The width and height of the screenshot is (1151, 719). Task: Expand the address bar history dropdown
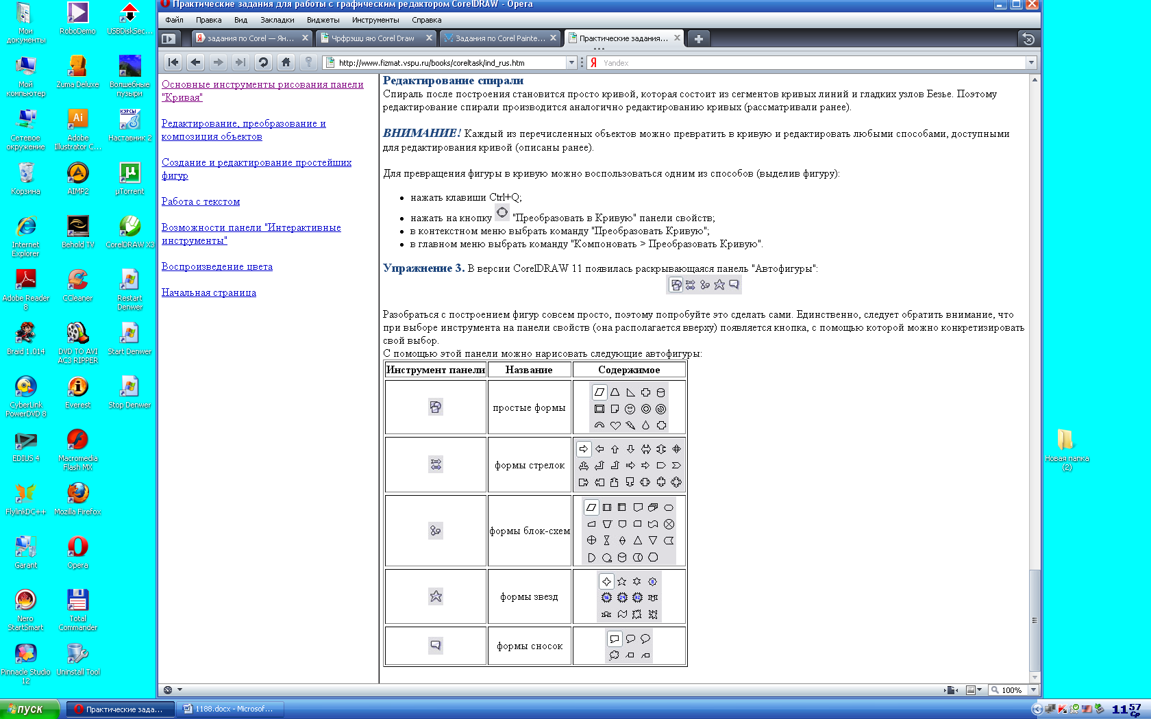pos(571,62)
